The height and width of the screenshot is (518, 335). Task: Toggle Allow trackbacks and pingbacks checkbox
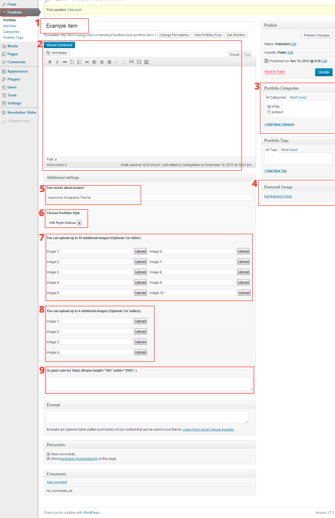[x=48, y=459]
